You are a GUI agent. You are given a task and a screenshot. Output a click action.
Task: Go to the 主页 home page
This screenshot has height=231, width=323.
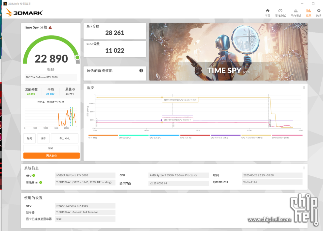click(x=267, y=13)
